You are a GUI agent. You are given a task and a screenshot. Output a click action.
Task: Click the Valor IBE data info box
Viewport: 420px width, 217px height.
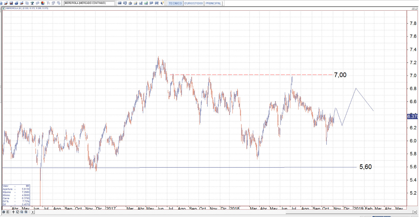click(x=16, y=195)
